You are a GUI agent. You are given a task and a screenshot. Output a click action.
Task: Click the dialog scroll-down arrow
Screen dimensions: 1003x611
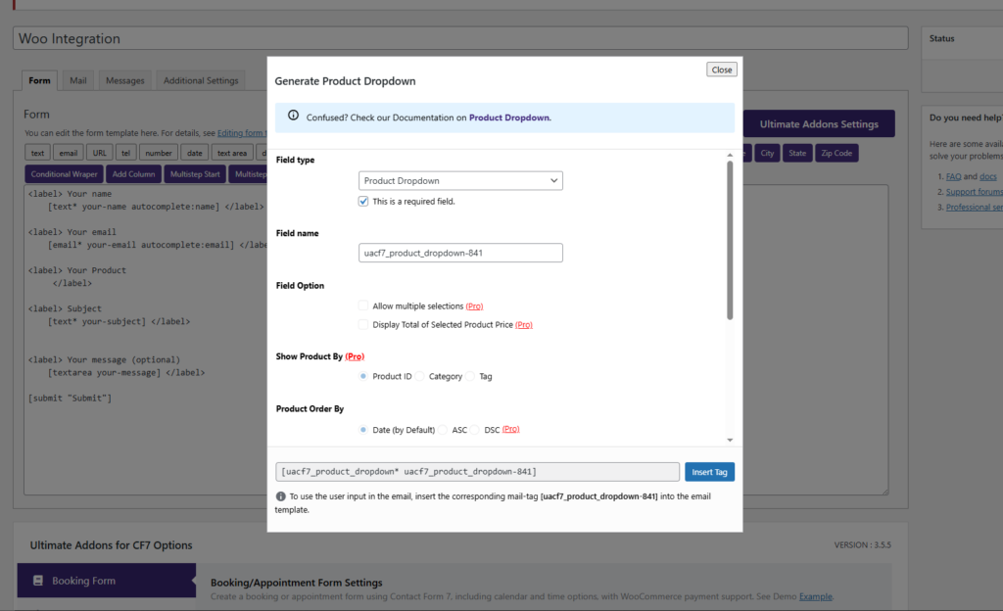[x=730, y=440]
